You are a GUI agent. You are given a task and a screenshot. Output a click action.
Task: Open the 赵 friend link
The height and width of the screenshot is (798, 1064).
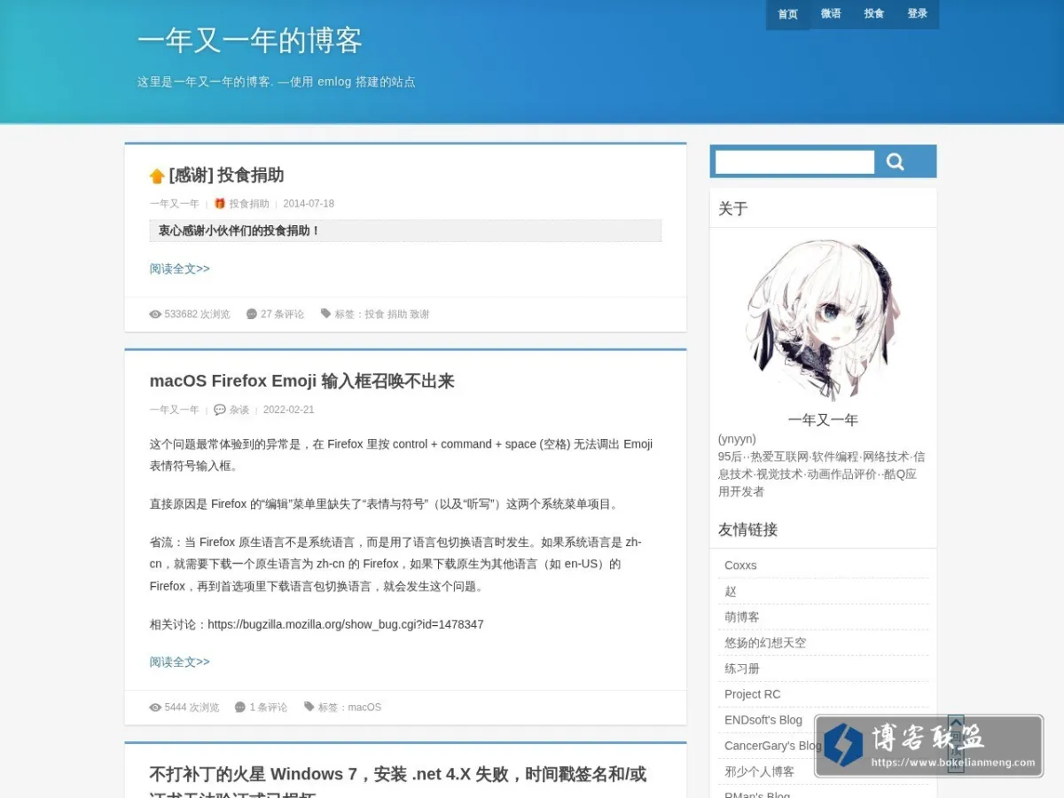coord(731,591)
